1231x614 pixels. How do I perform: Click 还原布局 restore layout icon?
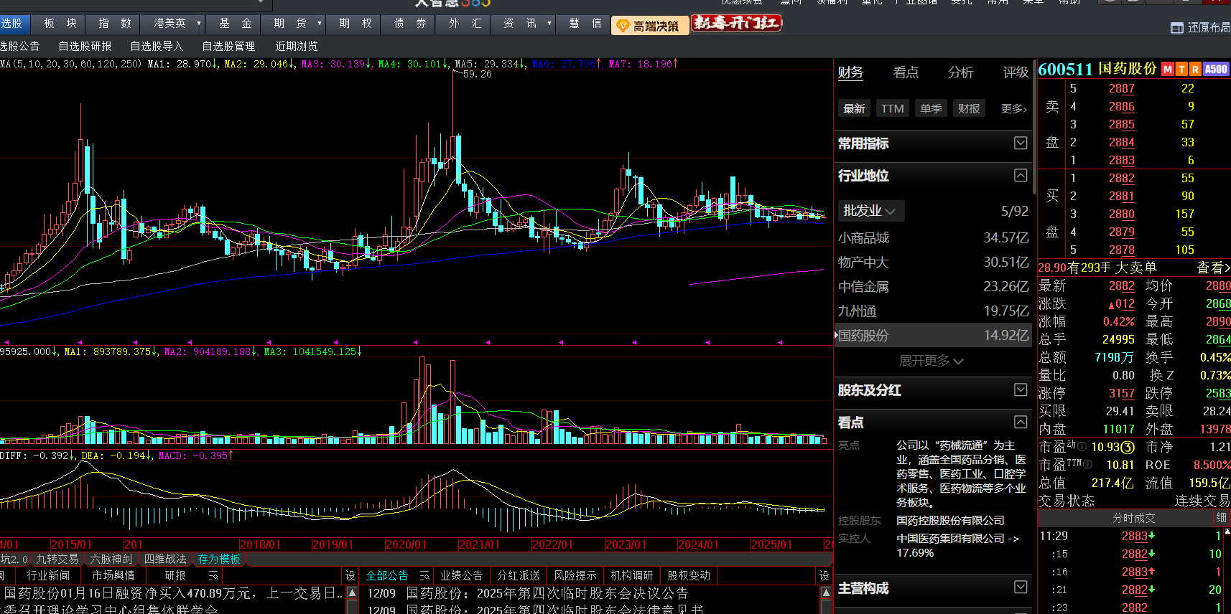tap(1176, 28)
